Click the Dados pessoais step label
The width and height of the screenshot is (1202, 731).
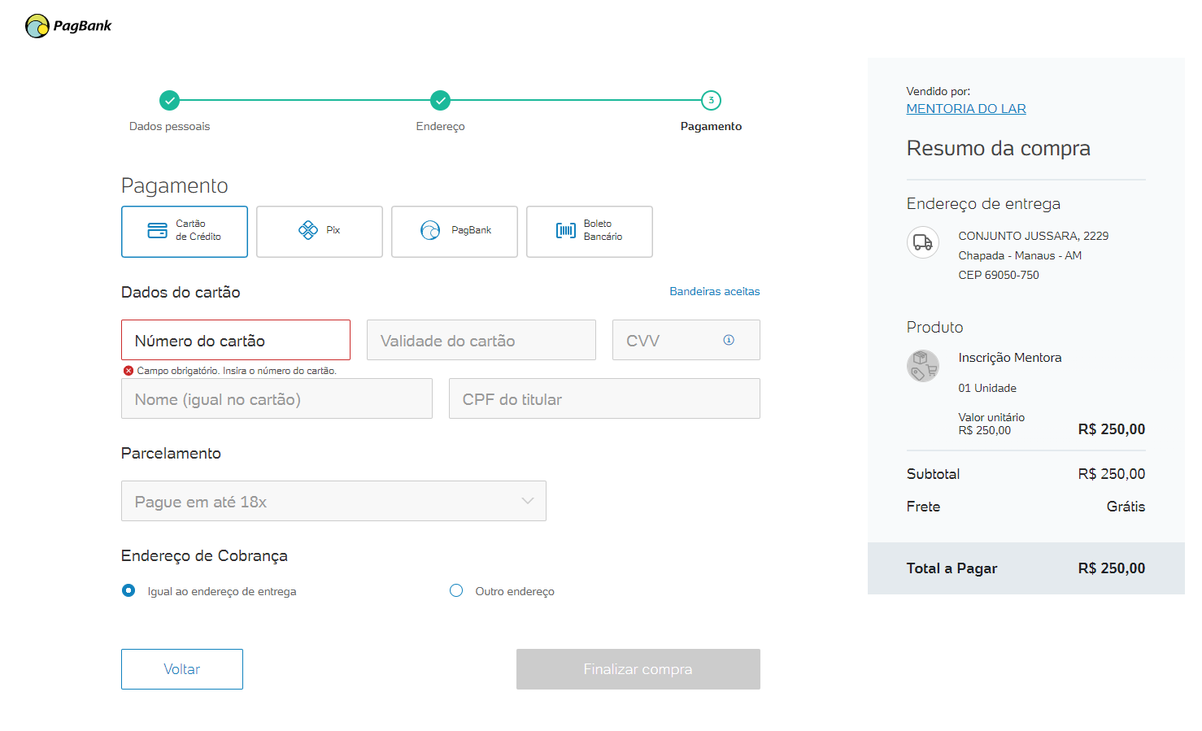pyautogui.click(x=169, y=126)
